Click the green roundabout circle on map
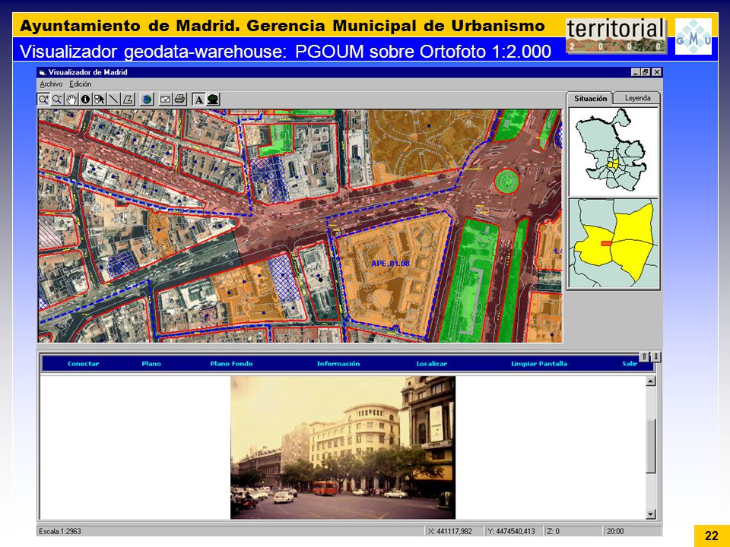 (x=506, y=181)
